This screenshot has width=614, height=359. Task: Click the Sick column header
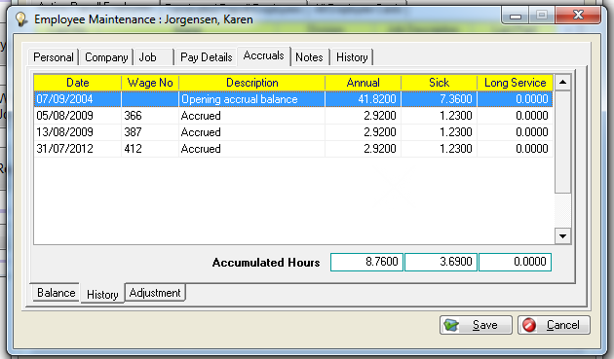tap(439, 83)
